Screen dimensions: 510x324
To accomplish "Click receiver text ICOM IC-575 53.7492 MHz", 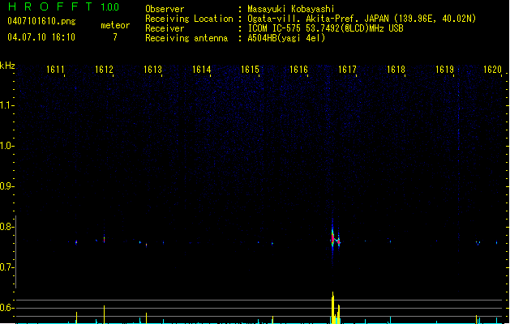I will coord(326,28).
